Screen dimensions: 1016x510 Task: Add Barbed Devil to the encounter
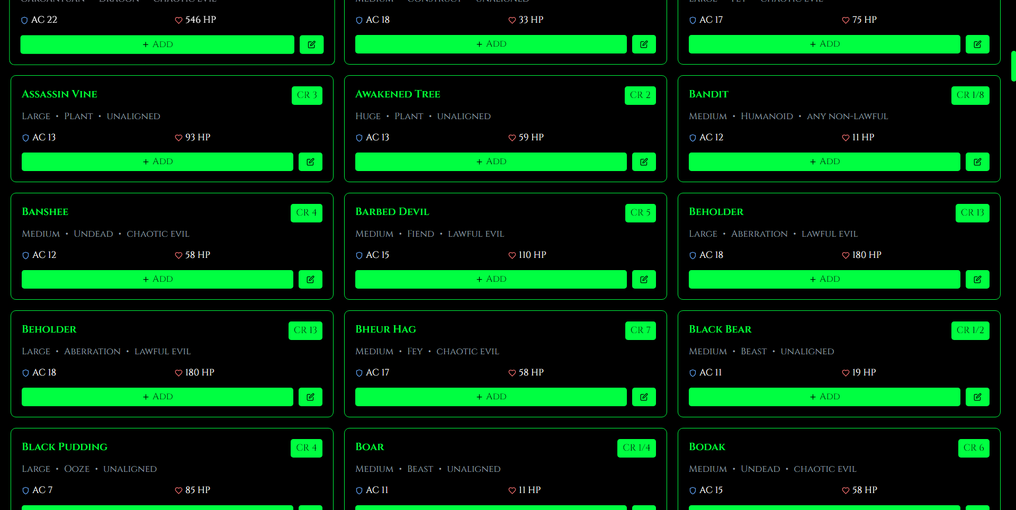click(491, 280)
